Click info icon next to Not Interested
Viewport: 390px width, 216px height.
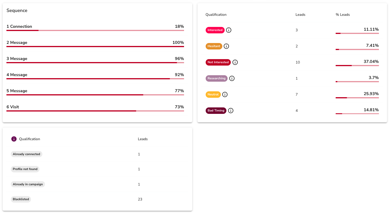click(235, 62)
